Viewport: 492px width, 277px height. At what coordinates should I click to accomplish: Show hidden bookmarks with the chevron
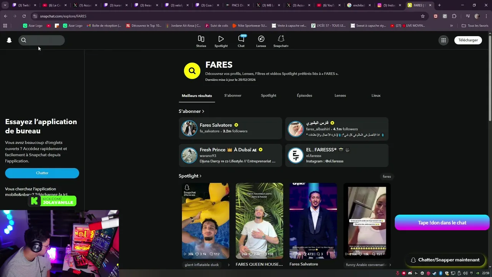click(451, 26)
